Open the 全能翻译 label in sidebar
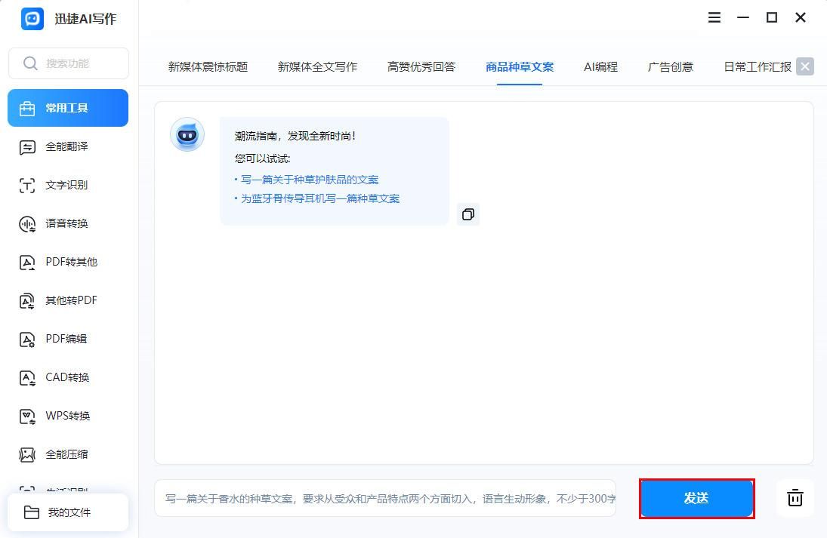This screenshot has width=827, height=538. [x=66, y=146]
